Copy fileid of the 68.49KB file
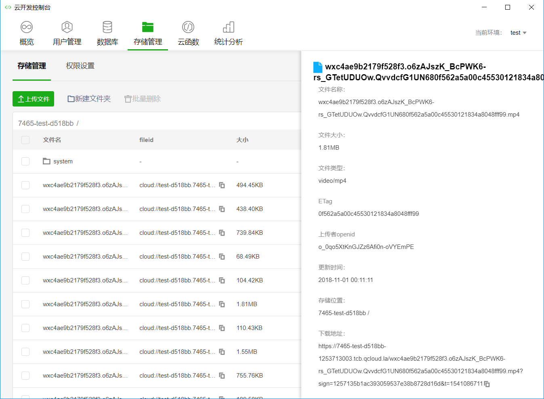 point(222,257)
